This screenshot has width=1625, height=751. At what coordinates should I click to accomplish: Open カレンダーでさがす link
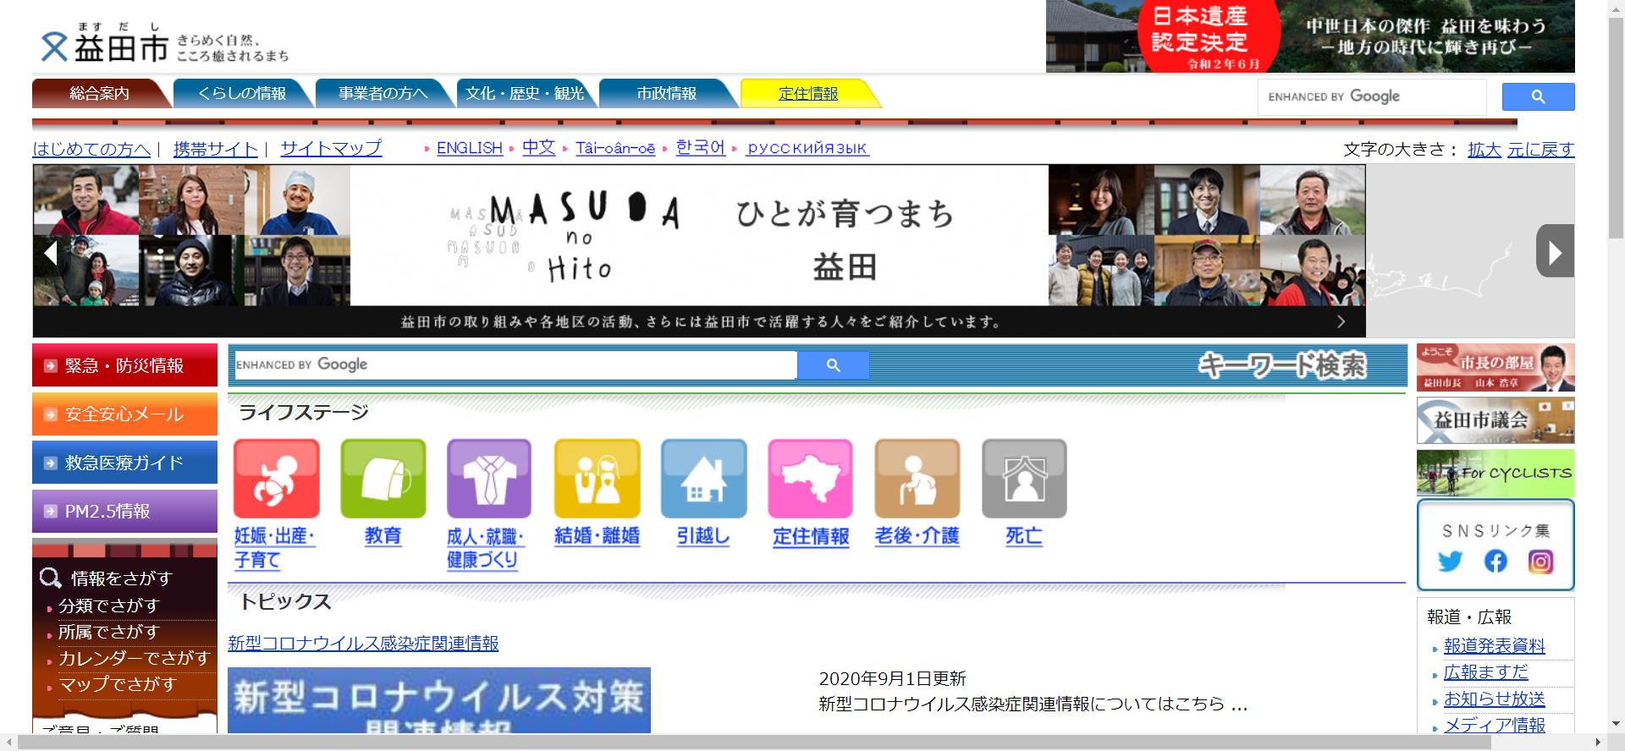[x=134, y=658]
